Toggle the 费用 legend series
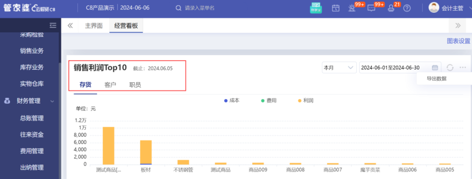472x179 pixels. pyautogui.click(x=269, y=101)
